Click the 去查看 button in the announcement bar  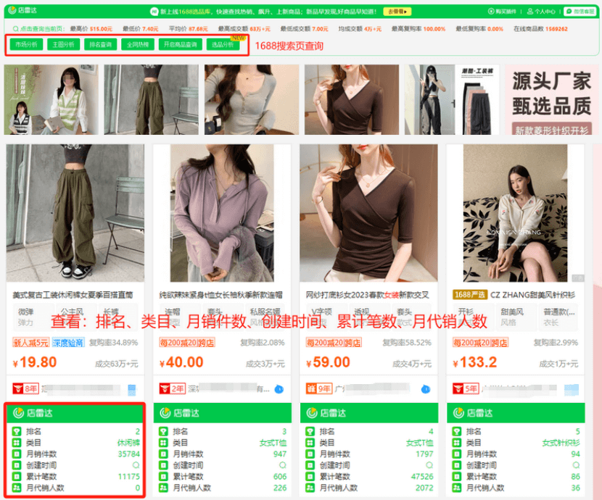(x=397, y=11)
